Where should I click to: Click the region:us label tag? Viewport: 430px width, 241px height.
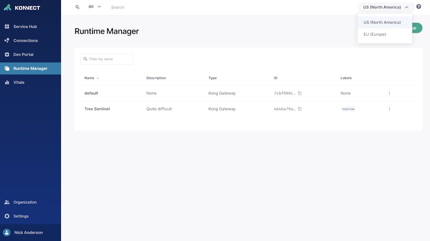348,109
